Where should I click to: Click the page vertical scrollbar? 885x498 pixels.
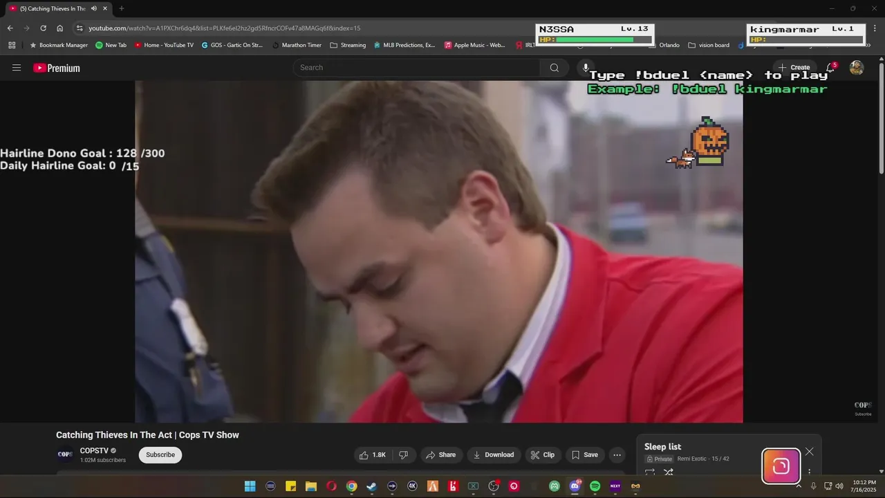[882, 118]
